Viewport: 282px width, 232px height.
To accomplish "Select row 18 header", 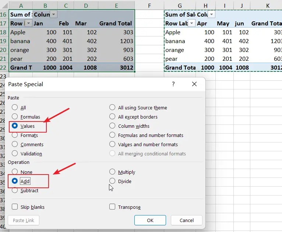I will [x=4, y=32].
